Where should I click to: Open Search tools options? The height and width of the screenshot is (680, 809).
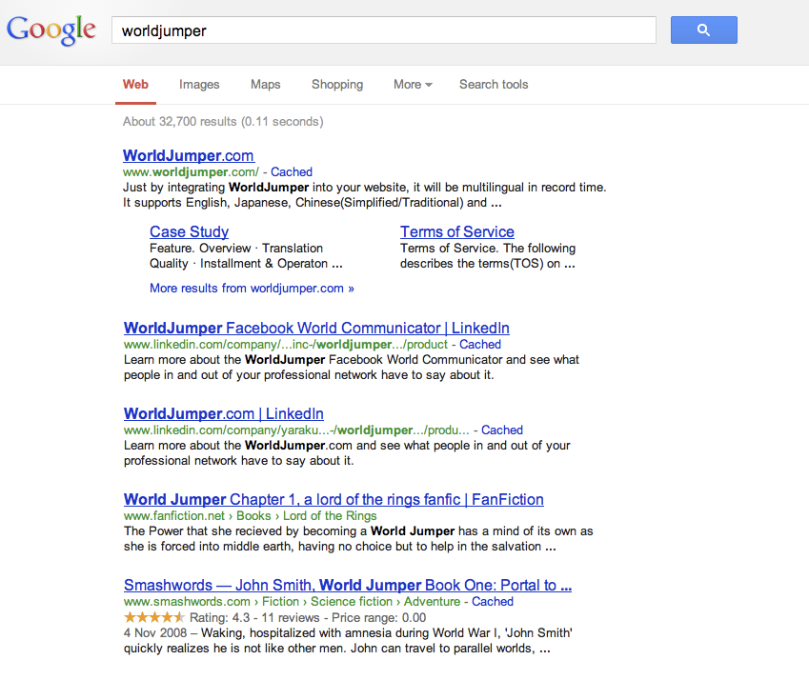click(x=494, y=85)
